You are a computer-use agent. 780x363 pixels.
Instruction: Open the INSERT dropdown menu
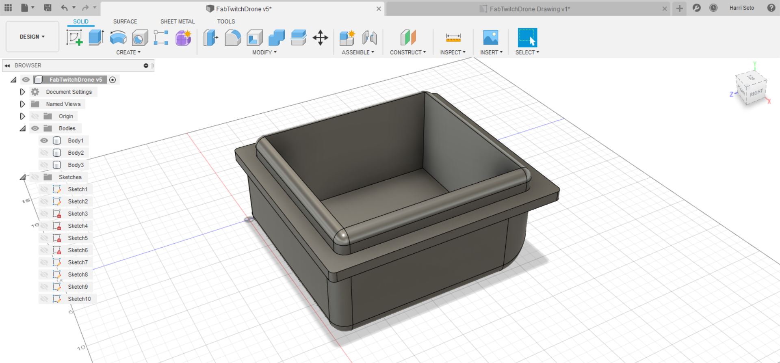click(491, 52)
